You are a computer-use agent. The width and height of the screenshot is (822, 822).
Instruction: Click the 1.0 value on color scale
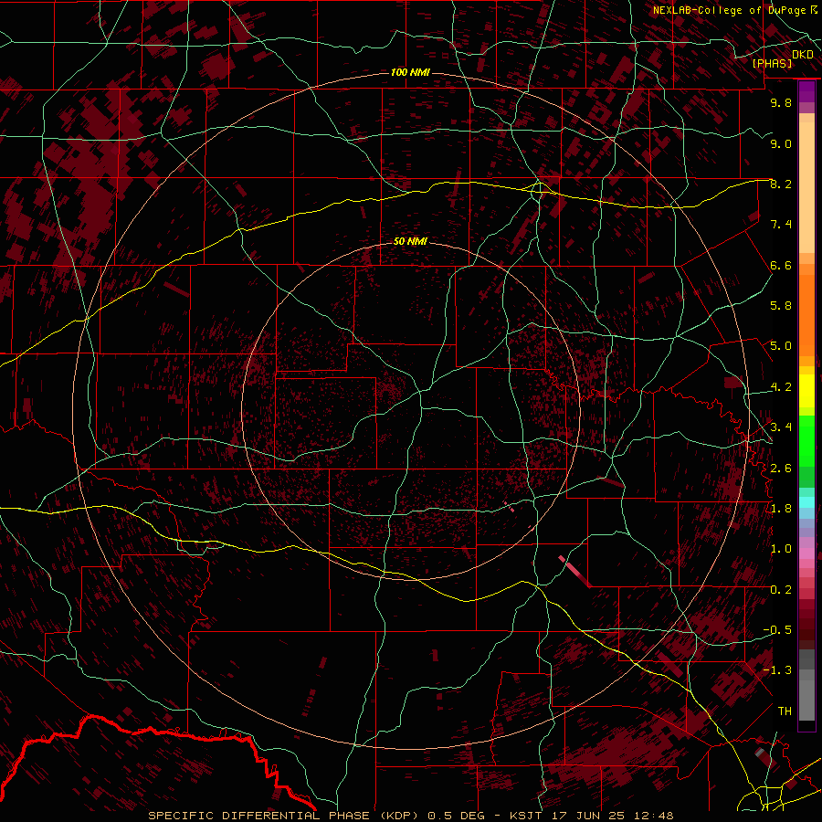(781, 550)
